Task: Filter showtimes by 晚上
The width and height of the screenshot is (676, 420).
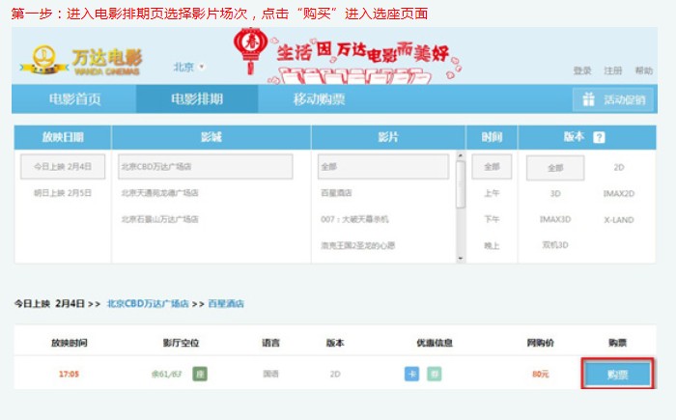Action: pyautogui.click(x=492, y=246)
